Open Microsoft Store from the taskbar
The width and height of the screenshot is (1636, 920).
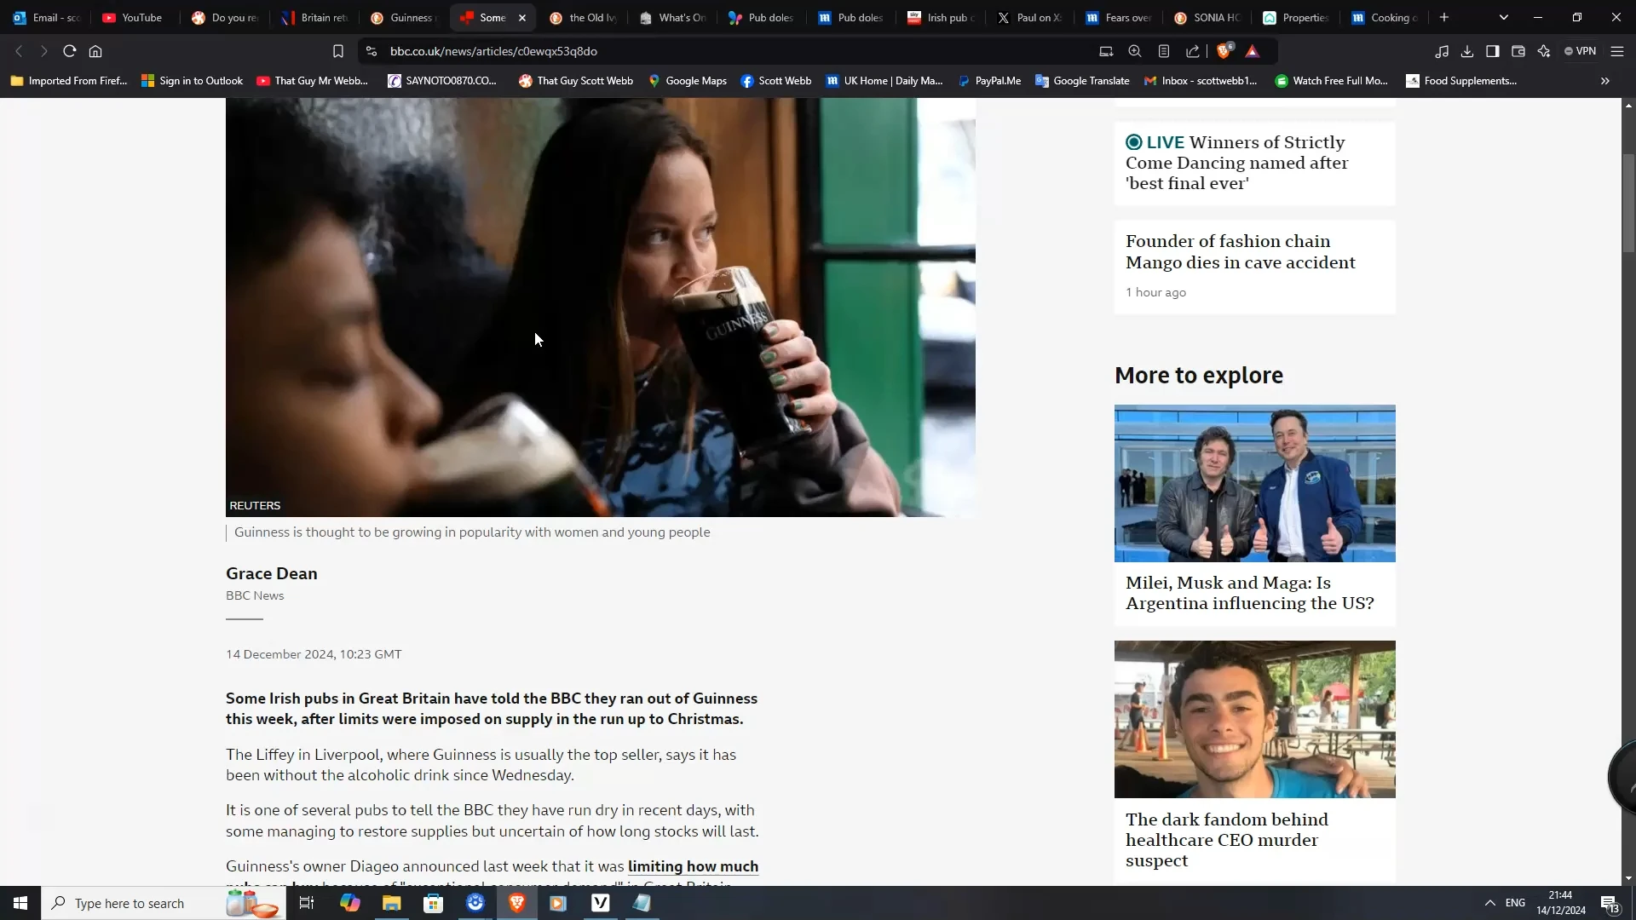(434, 903)
